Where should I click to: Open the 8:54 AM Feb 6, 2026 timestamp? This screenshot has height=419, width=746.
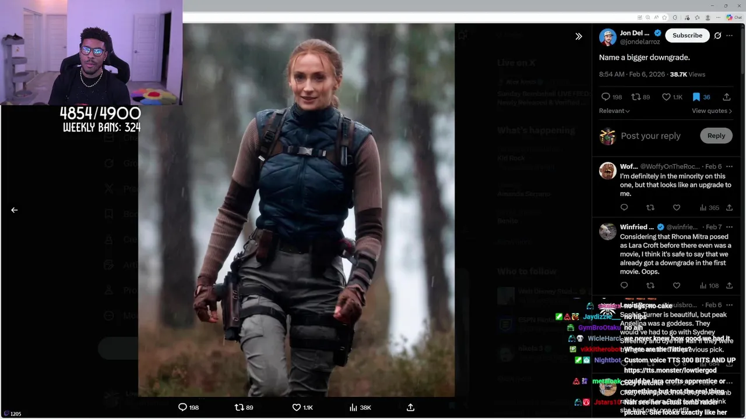tap(631, 74)
